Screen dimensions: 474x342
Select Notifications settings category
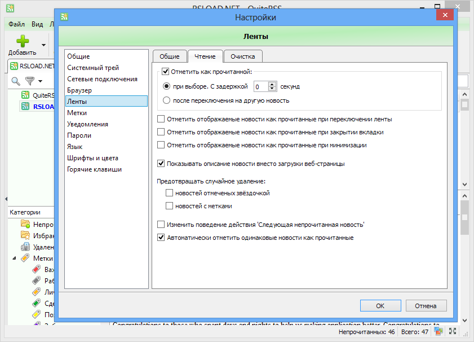[x=107, y=124]
